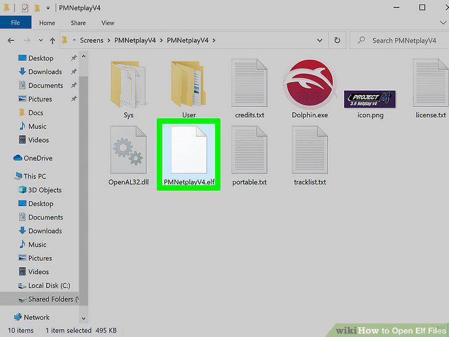Click Screens in the address path

[92, 40]
